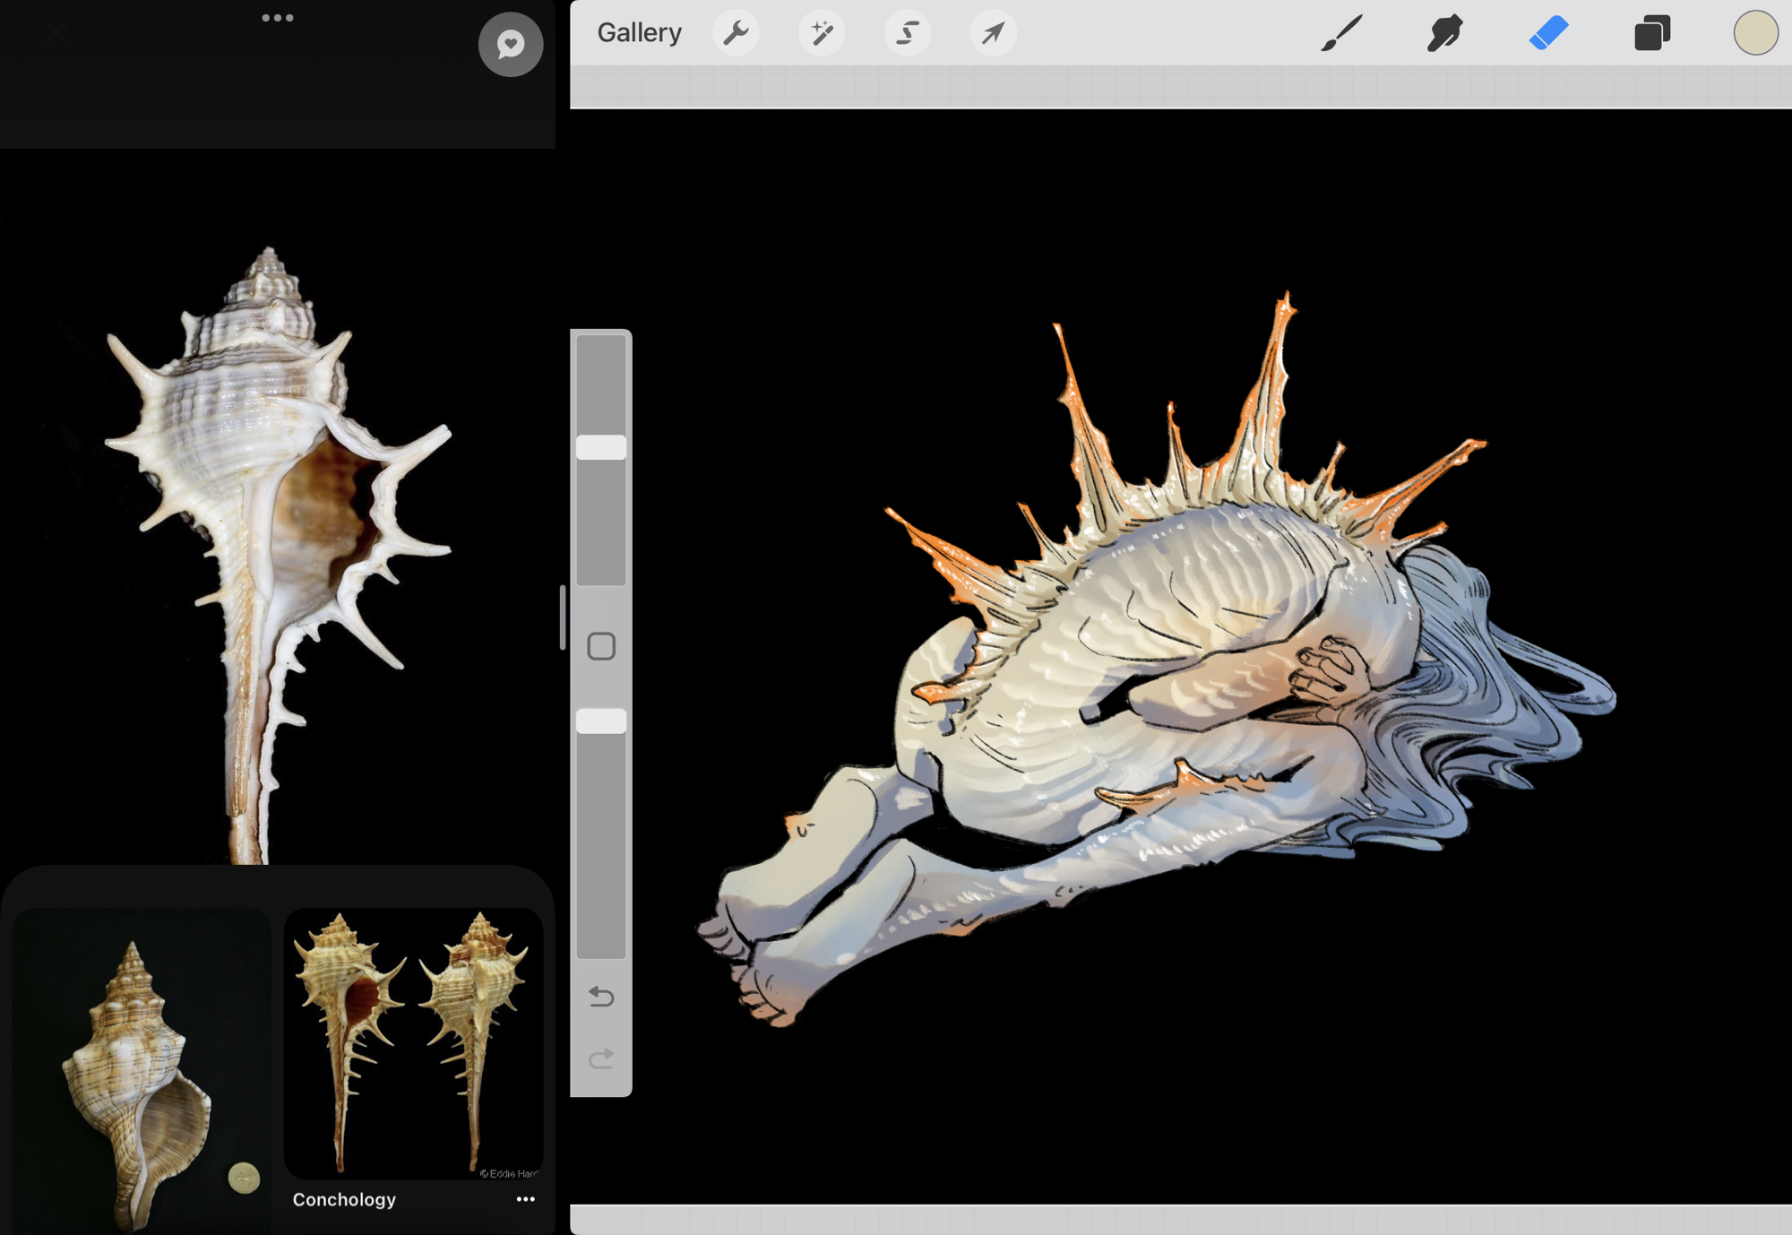
Task: Select the Smudge finger tool
Action: pos(1444,33)
